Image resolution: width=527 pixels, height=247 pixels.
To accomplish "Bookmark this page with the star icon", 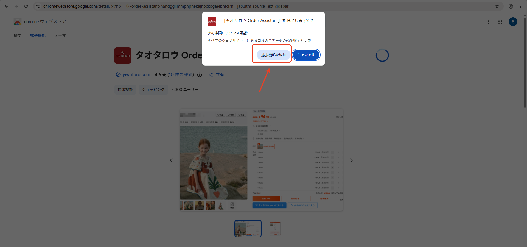I will coord(497,6).
